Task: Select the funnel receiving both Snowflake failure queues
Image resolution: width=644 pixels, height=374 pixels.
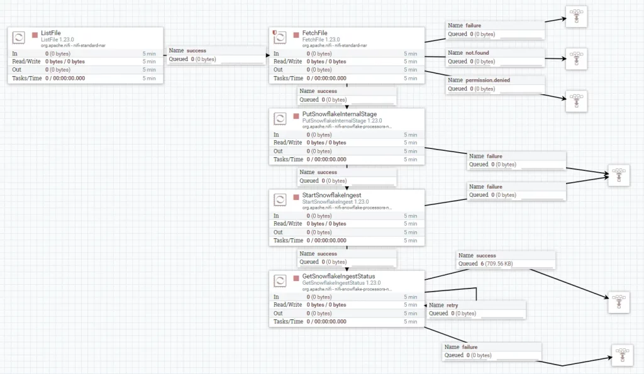Action: tap(618, 175)
